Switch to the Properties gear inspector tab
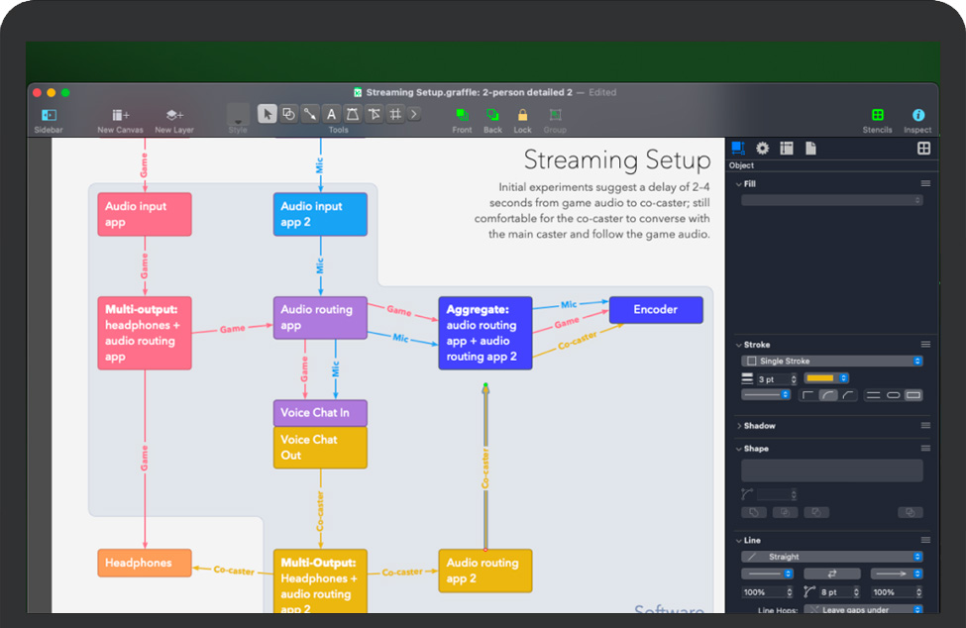This screenshot has height=628, width=966. pyautogui.click(x=762, y=149)
